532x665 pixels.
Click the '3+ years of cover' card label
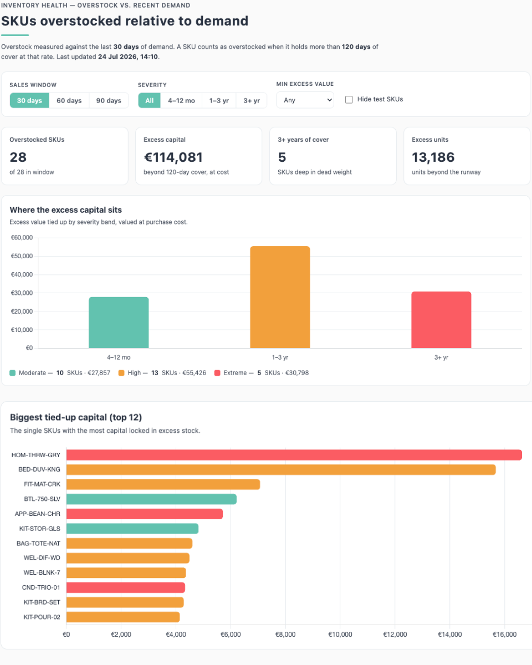(x=303, y=140)
